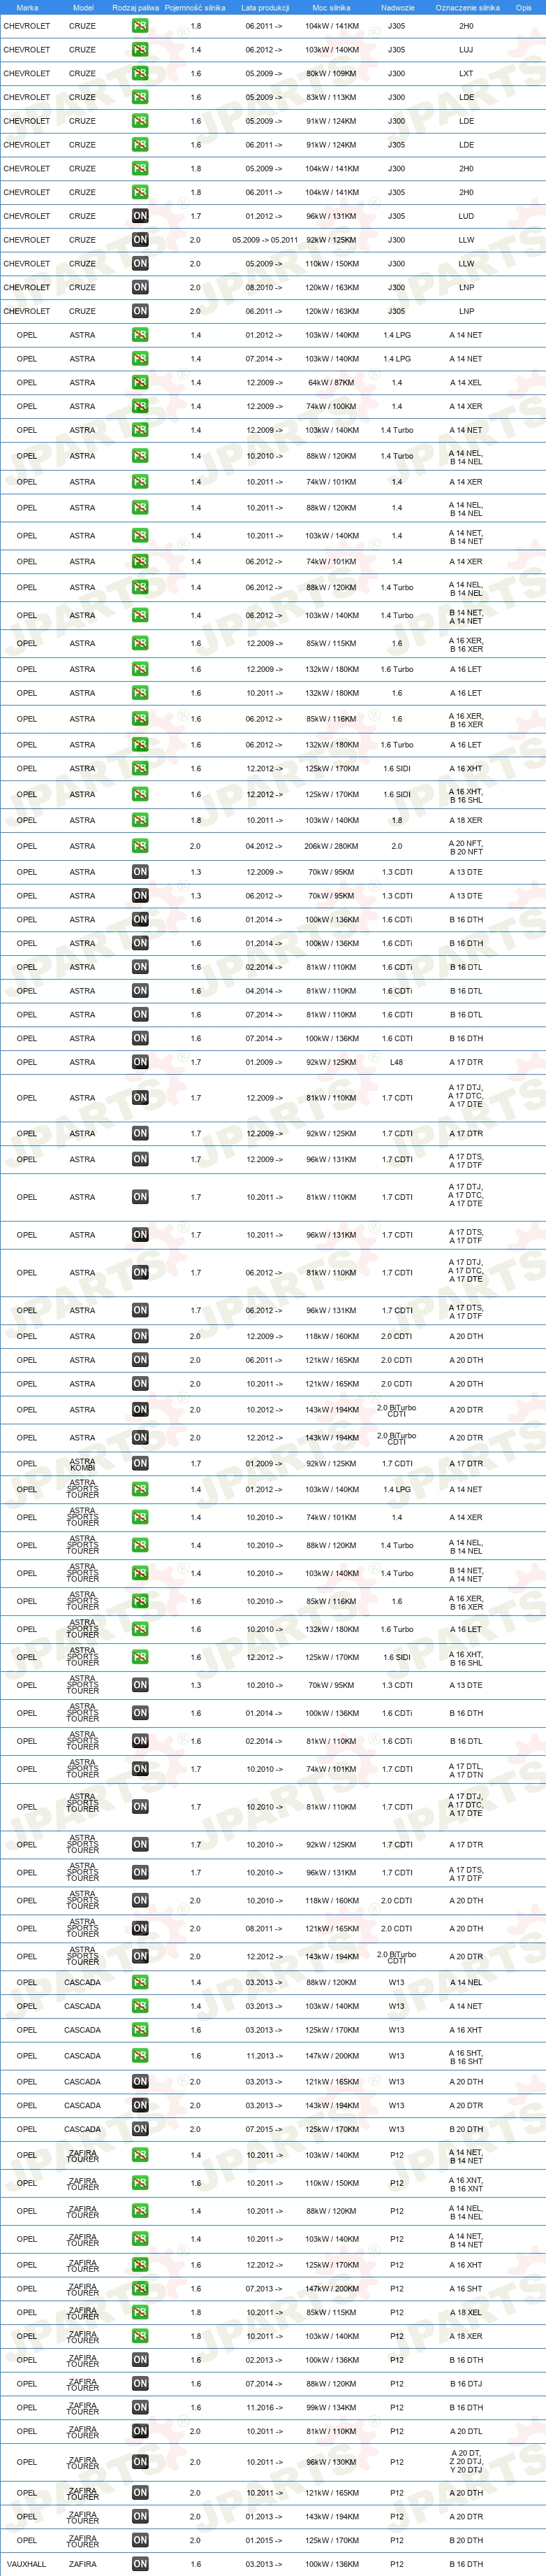Click the petrol icon in the Astra 206kW / 280KM row
This screenshot has height=2576, width=546.
[x=140, y=846]
